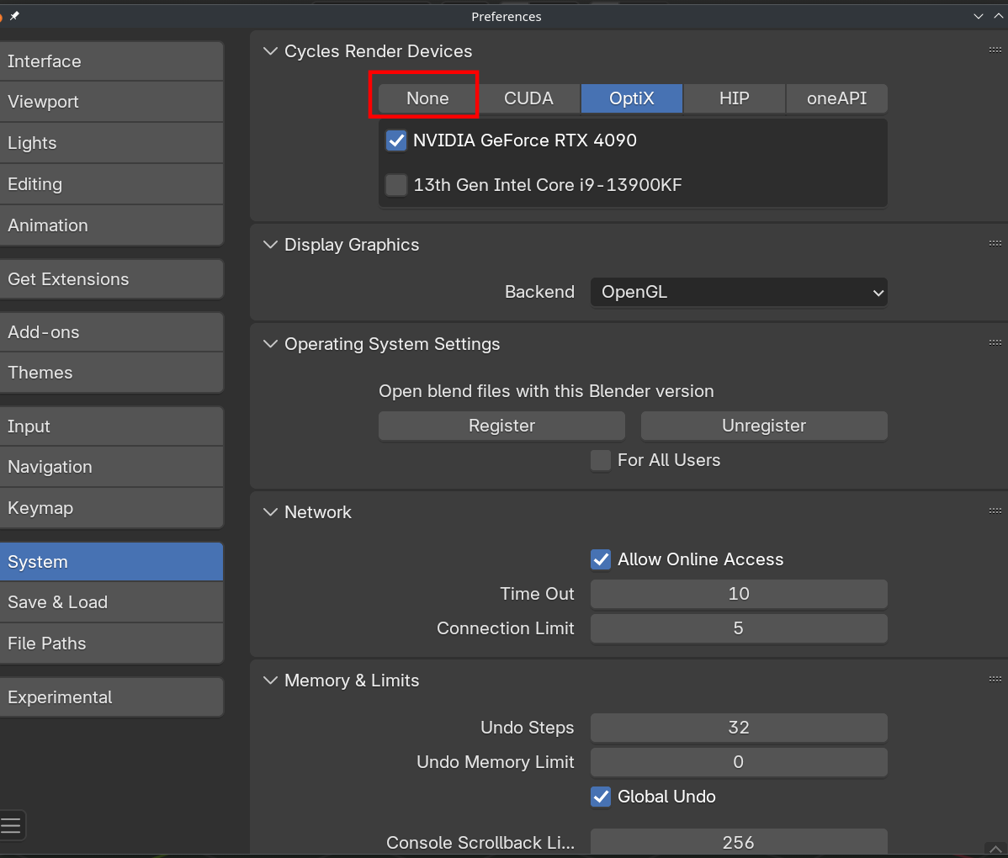Select the CUDA device tab
The image size is (1008, 858).
pos(528,98)
